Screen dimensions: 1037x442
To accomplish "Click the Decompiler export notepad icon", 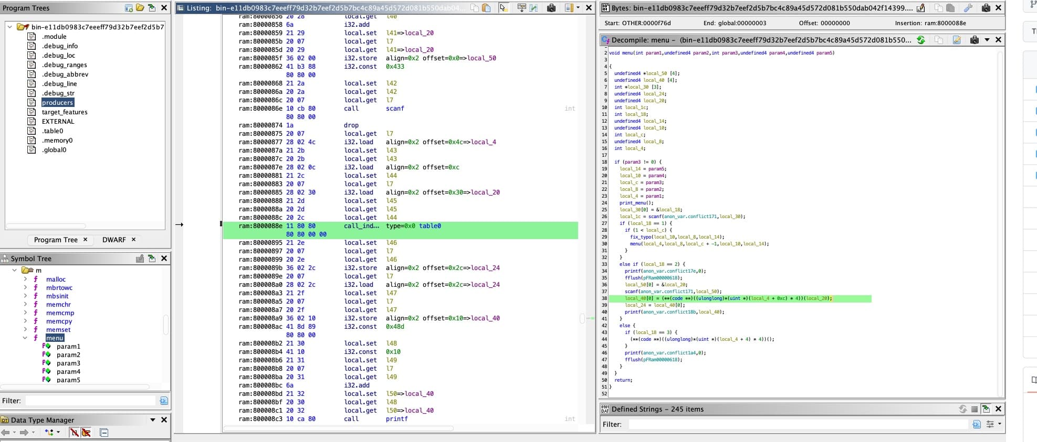I will [957, 40].
